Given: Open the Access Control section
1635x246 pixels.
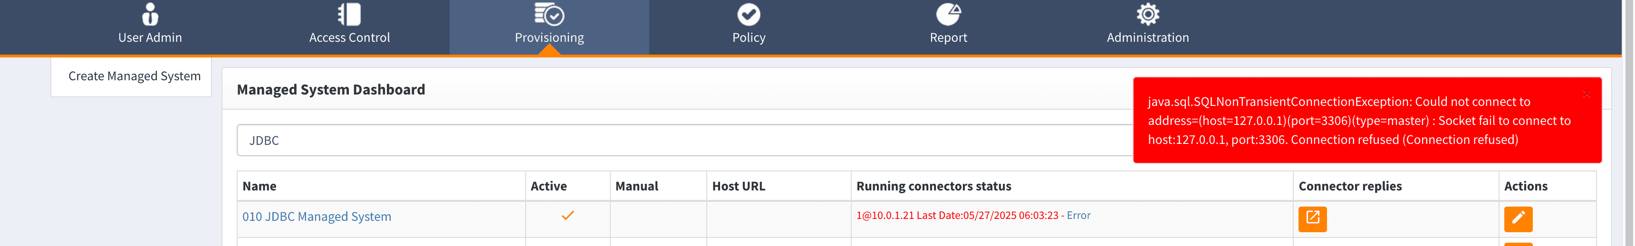Looking at the screenshot, I should 349,25.
